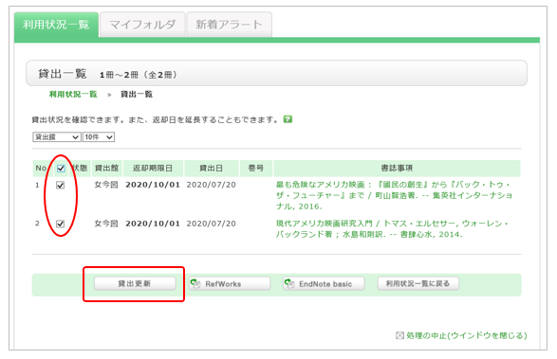The image size is (557, 359).
Task: Click 女今図 library cell in row 1
Action: click(106, 185)
